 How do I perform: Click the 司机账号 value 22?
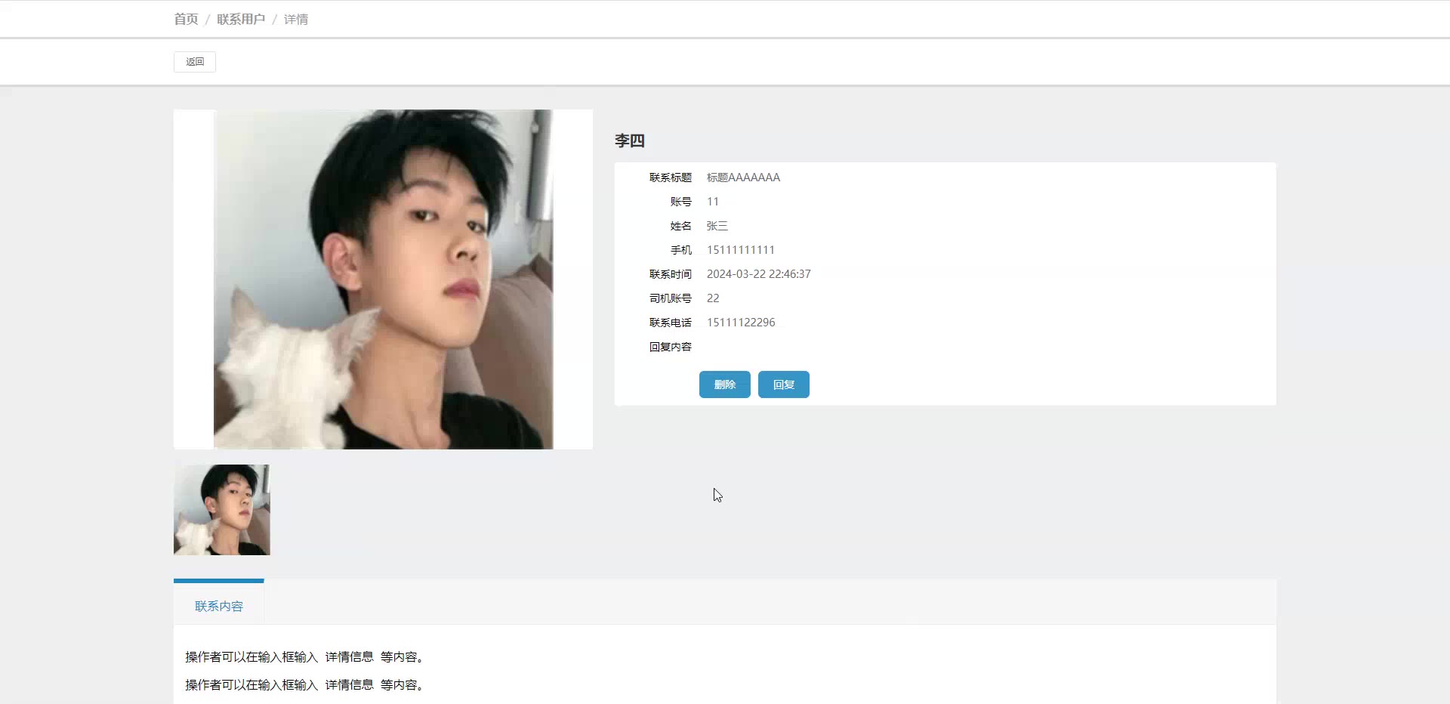[x=713, y=298]
